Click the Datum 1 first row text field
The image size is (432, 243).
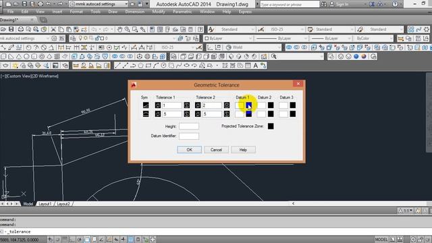(240, 105)
